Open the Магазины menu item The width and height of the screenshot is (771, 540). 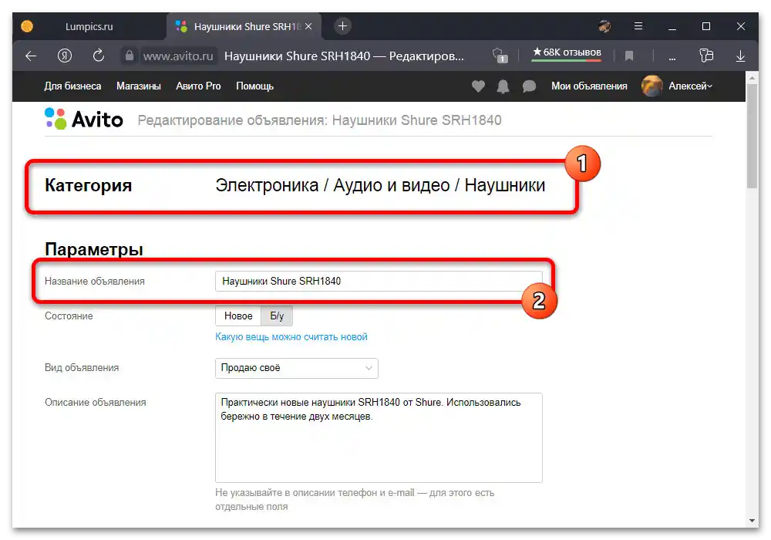(139, 86)
